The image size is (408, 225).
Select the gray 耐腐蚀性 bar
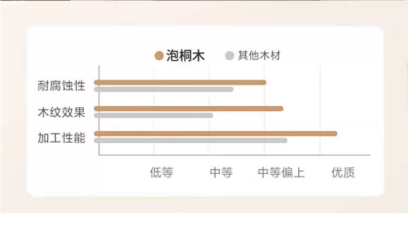point(164,89)
